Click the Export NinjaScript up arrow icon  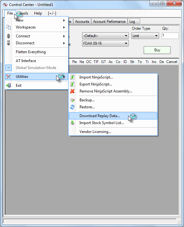72,84
